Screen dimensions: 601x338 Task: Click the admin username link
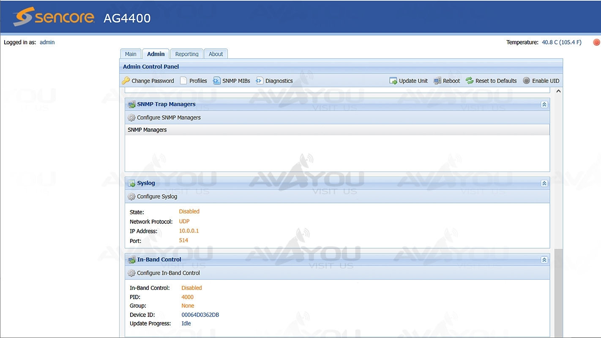[47, 42]
